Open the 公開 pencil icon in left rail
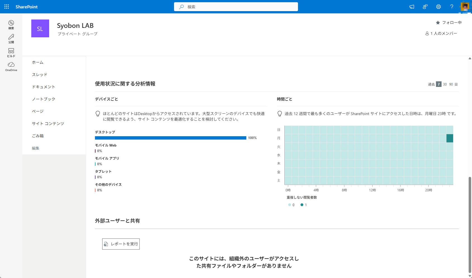472x278 pixels. tap(11, 39)
